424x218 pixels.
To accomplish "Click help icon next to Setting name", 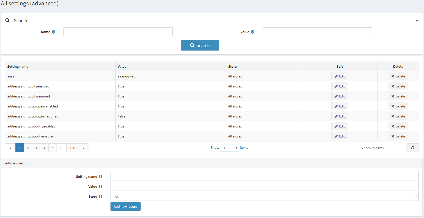I will [x=100, y=177].
